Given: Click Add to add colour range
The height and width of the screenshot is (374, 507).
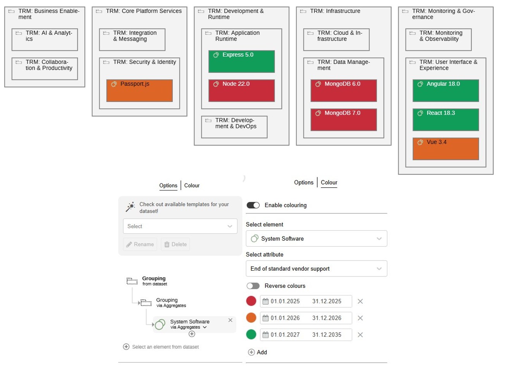Looking at the screenshot, I should coord(258,352).
